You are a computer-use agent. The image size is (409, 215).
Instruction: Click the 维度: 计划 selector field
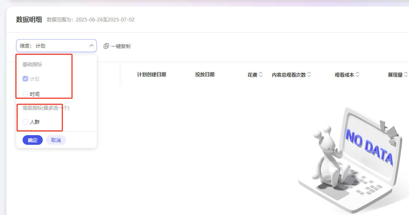[x=52, y=46]
